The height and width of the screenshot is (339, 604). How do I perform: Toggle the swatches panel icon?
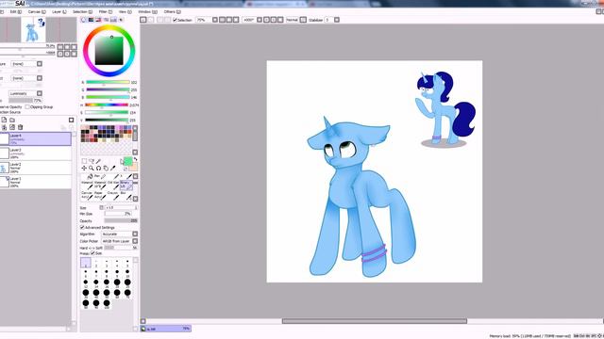point(113,20)
